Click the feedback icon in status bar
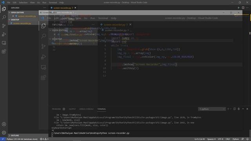This screenshot has height=141, width=251. point(243,139)
